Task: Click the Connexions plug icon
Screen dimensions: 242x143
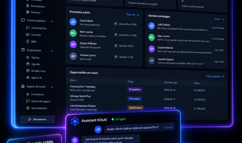Action: point(28,94)
